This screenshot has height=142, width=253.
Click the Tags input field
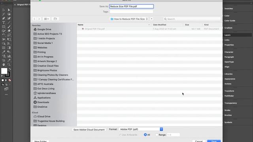click(131, 11)
